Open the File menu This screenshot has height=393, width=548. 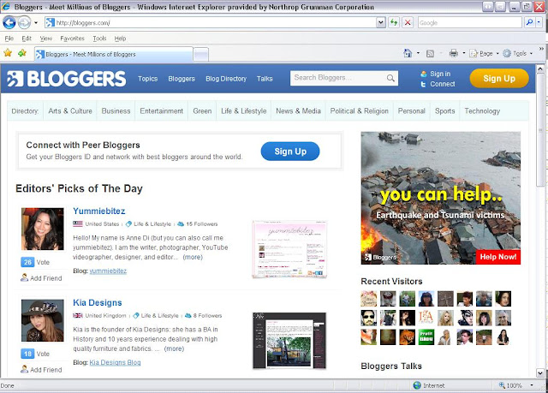click(9, 39)
